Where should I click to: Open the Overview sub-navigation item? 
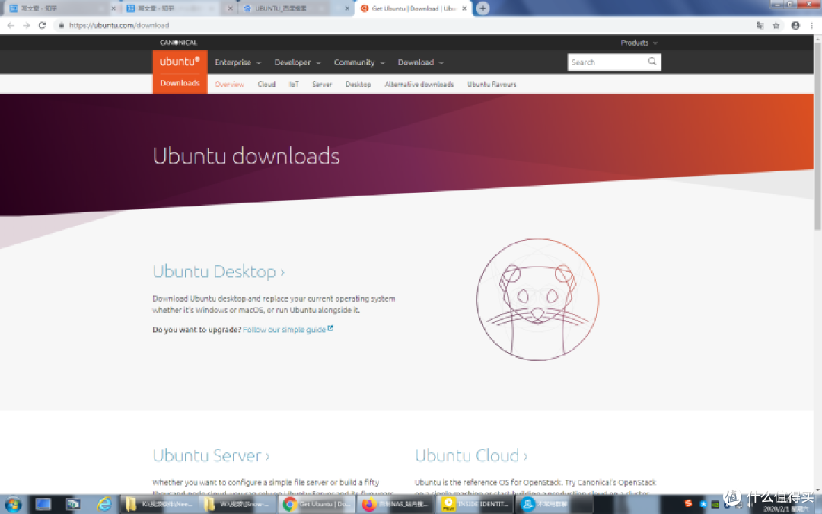coord(229,84)
